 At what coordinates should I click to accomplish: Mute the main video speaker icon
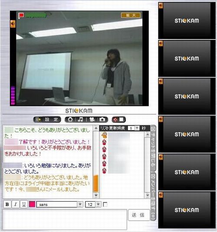point(13,23)
